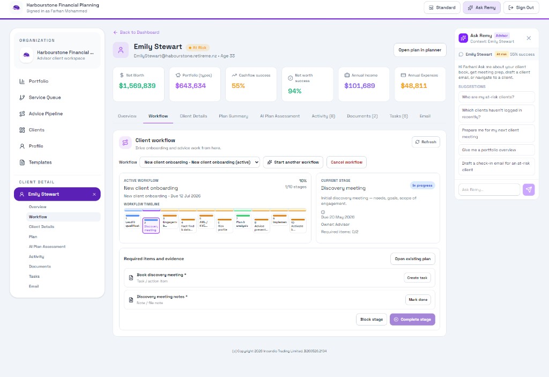Refresh the client workflow
Viewport: 549px width, 377px height.
click(x=426, y=142)
